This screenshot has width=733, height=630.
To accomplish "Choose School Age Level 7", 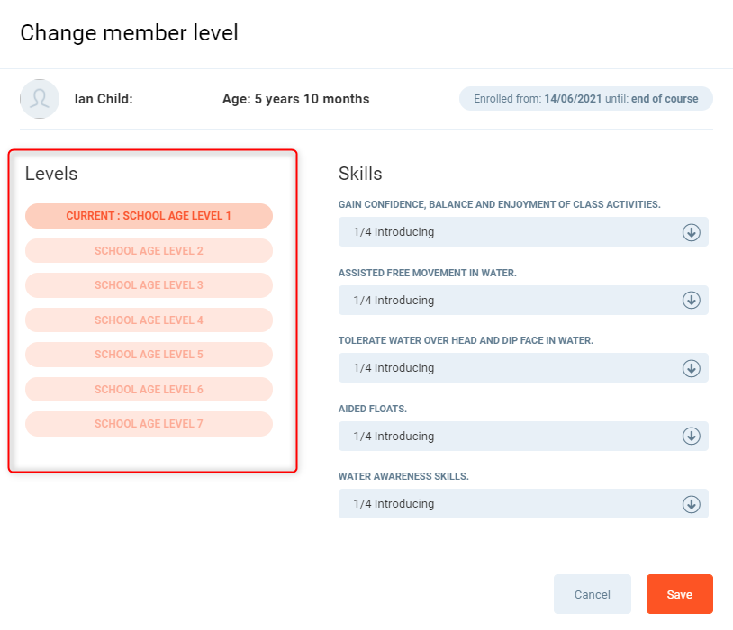I will [149, 424].
